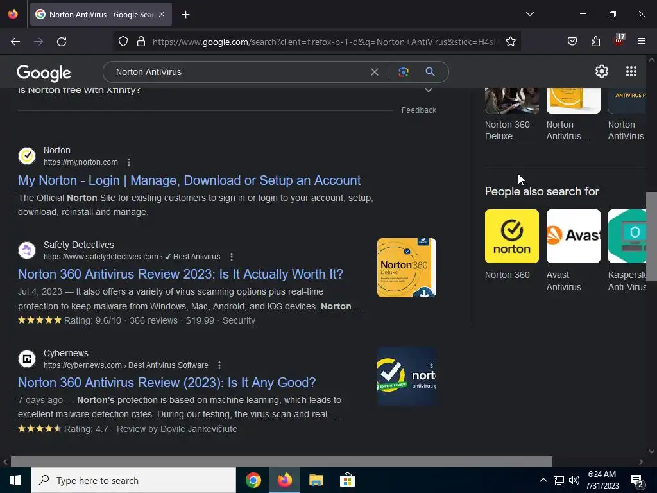The height and width of the screenshot is (493, 657).
Task: Open Chrome from the taskbar
Action: [x=253, y=480]
